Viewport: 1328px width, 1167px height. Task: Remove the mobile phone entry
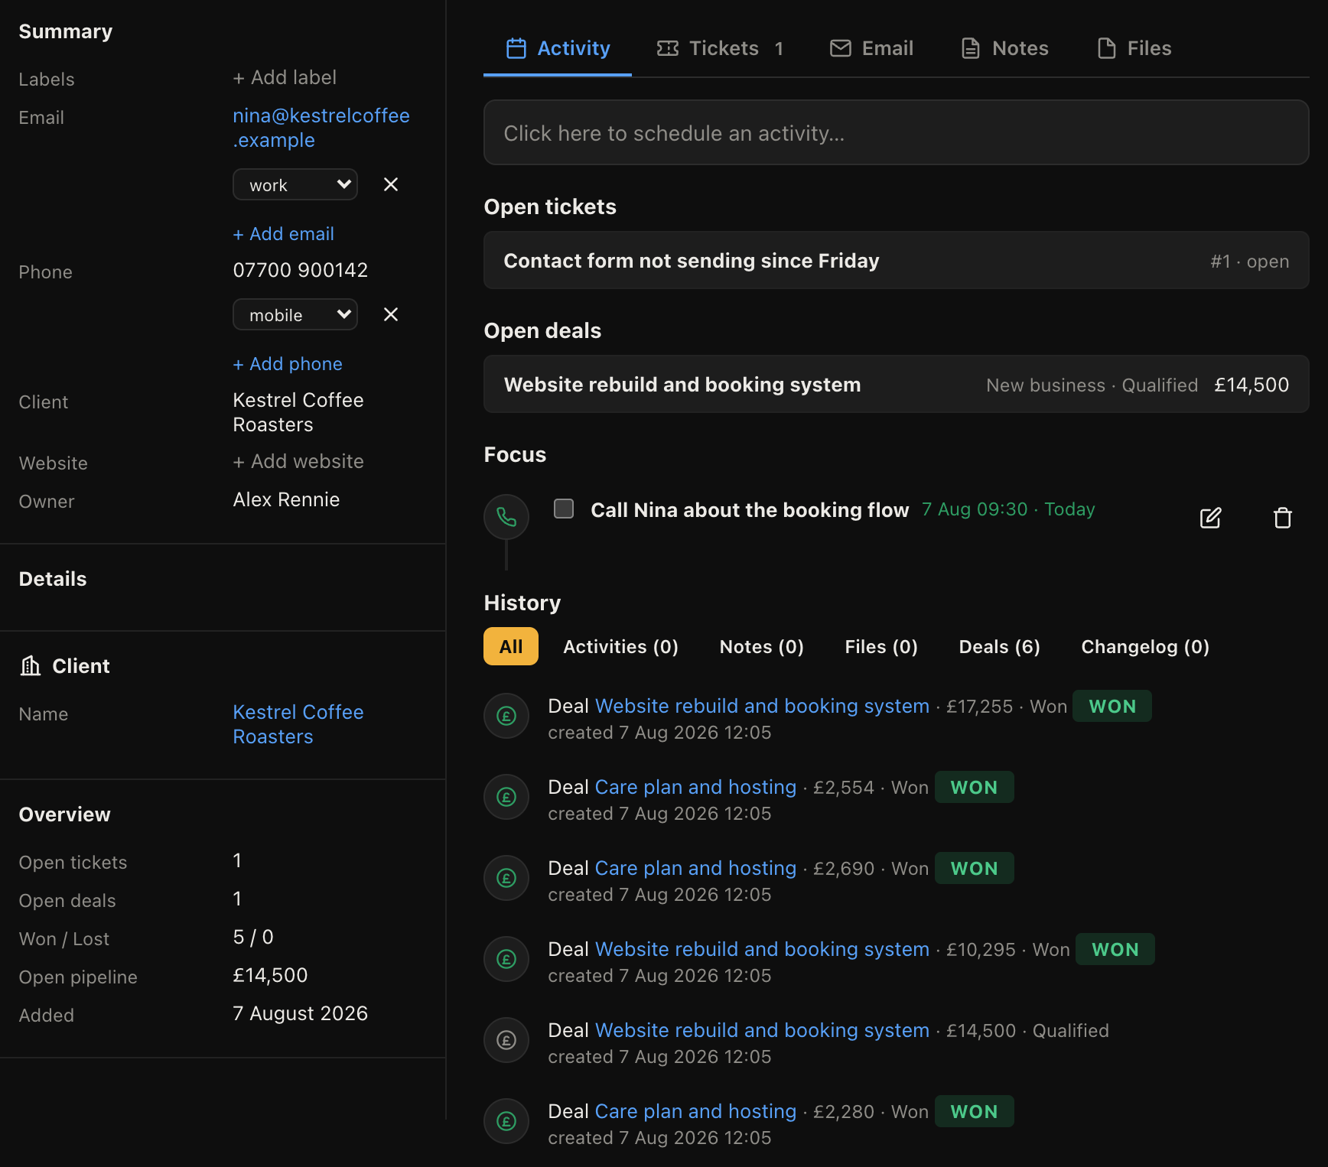click(x=391, y=314)
